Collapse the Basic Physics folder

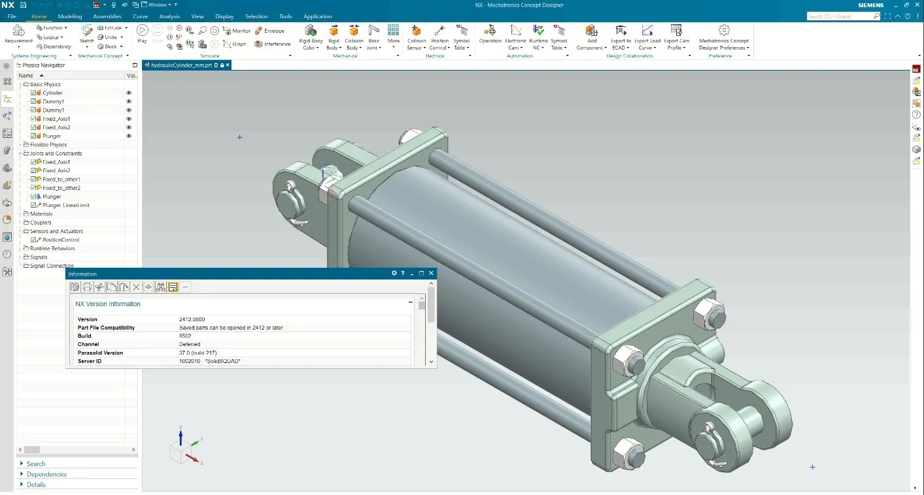tap(20, 84)
